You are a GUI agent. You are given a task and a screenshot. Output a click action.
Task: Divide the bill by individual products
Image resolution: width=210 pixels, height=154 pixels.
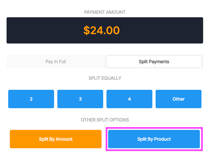coord(154,139)
